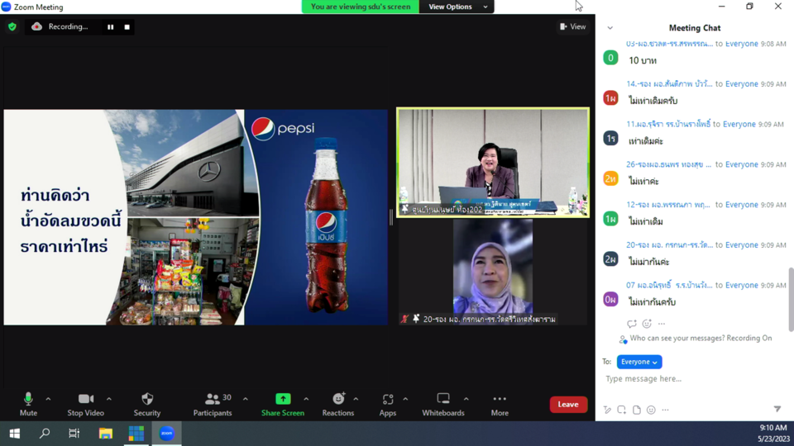Open the Windows Start menu
The height and width of the screenshot is (446, 794).
[x=15, y=434]
